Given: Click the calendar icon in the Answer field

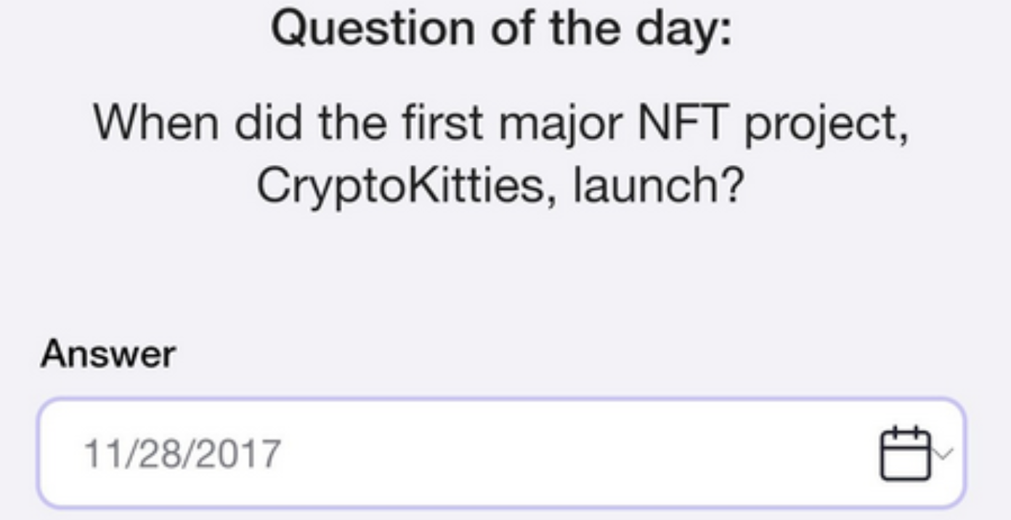Looking at the screenshot, I should [905, 453].
